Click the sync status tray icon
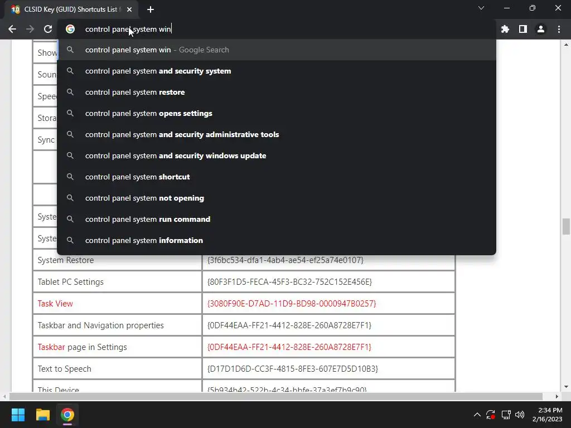The width and height of the screenshot is (571, 428). (491, 415)
